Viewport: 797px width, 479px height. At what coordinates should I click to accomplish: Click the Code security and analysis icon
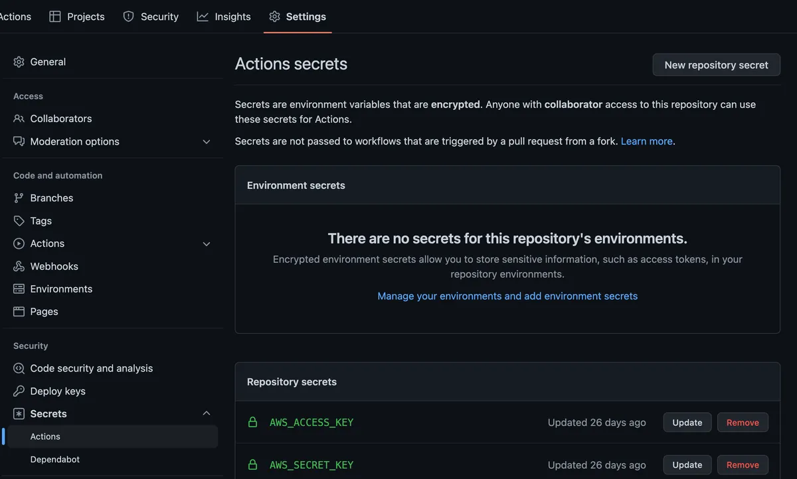pos(19,368)
